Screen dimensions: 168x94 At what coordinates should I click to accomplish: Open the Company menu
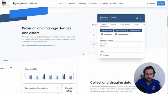click(104, 3)
